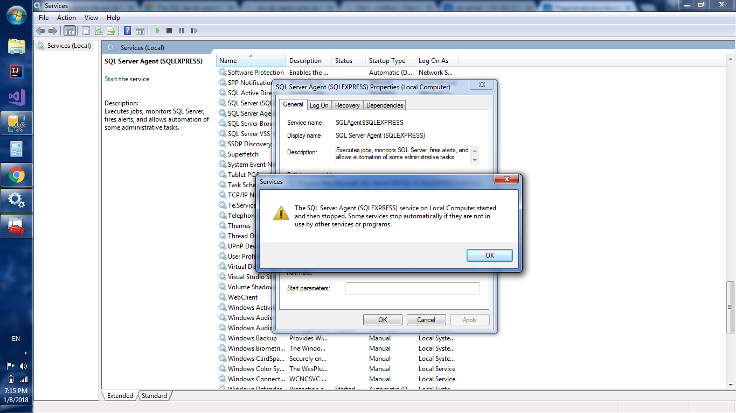Screen dimensions: 736x413
Task: Open the Help menu
Action: tap(113, 18)
